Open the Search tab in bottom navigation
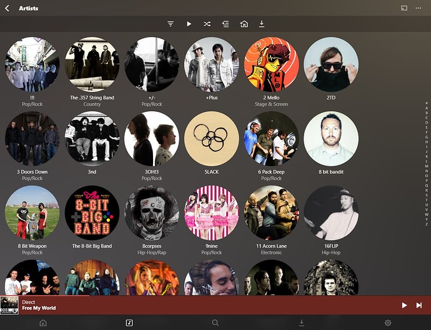431x330 pixels. [215, 322]
